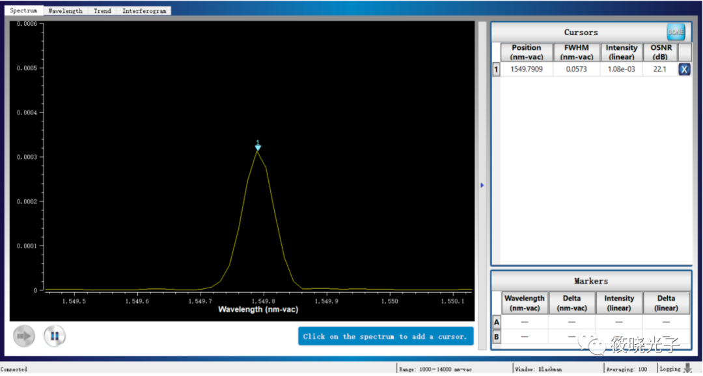Click the DONE button in Cursors panel
703x376 pixels.
click(x=675, y=32)
